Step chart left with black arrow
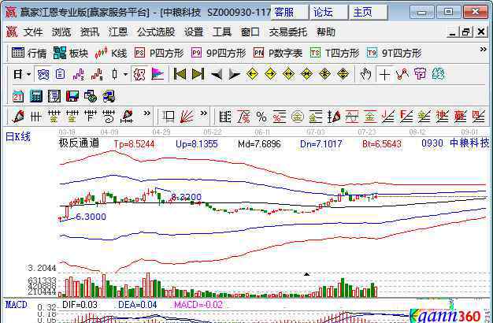The height and width of the screenshot is (323, 493). click(217, 75)
